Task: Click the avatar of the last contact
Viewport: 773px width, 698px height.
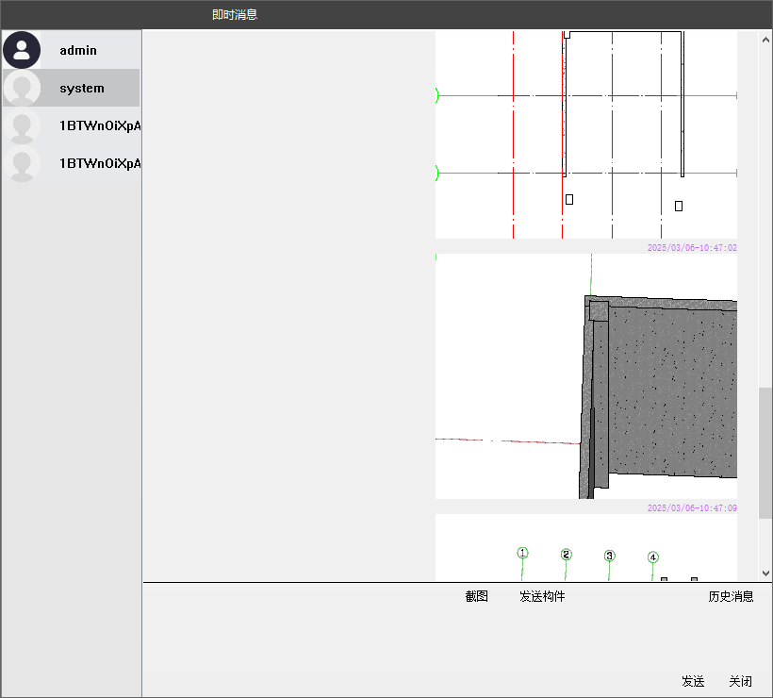Action: [x=22, y=163]
